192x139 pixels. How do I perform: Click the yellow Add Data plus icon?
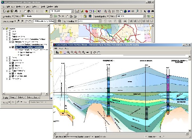[x=46, y=11]
